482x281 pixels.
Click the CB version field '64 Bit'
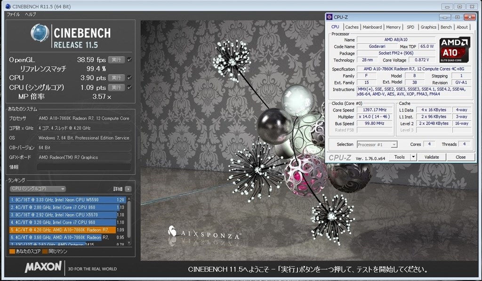click(84, 148)
